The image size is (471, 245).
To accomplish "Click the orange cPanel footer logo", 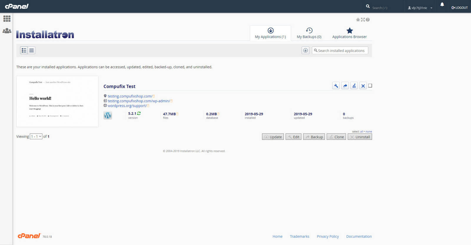I will point(29,236).
